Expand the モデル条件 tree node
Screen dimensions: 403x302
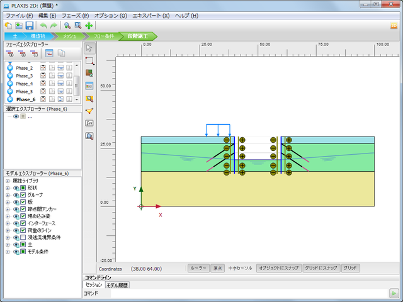(x=8, y=252)
